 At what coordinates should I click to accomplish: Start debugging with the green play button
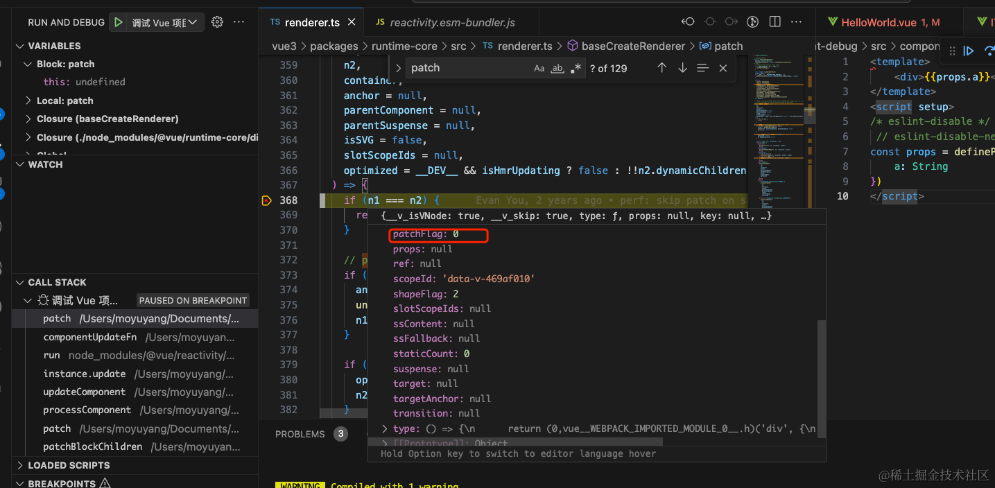[119, 22]
